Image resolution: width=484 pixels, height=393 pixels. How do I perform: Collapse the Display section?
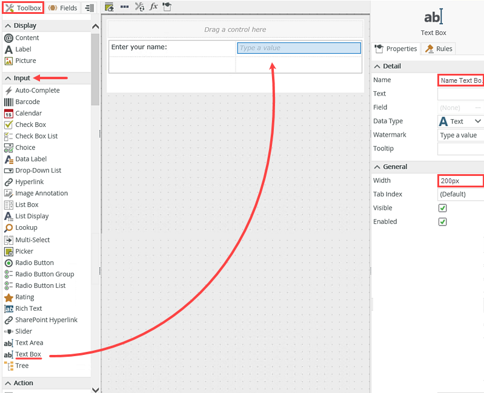pos(8,26)
